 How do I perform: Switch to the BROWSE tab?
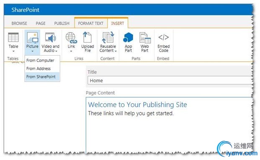[19, 23]
